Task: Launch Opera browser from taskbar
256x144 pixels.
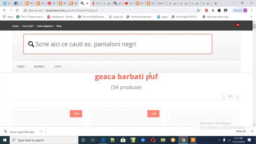Action: 153,140
